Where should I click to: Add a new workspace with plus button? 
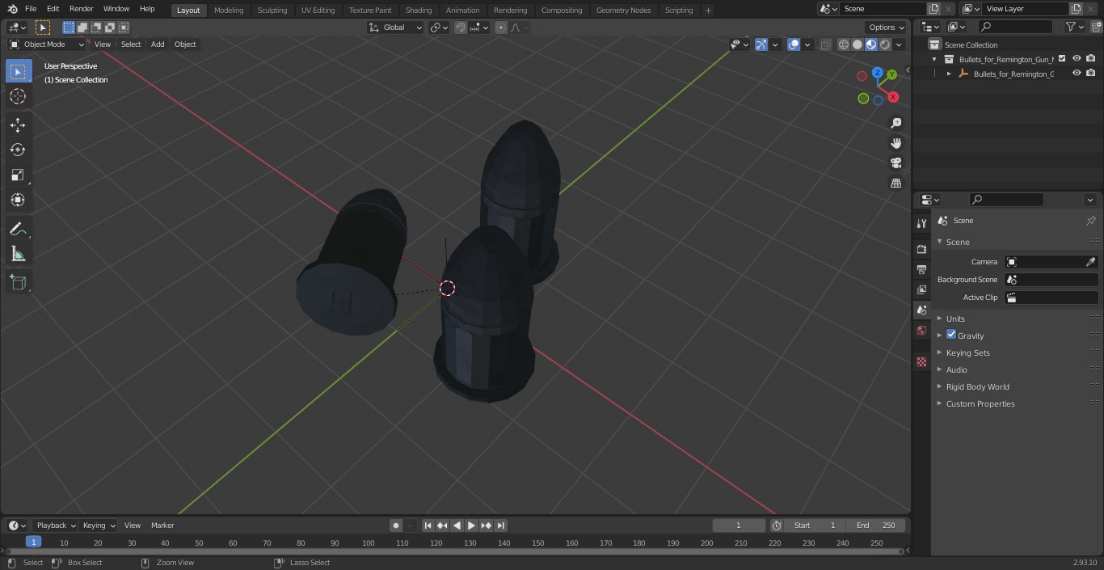pyautogui.click(x=708, y=11)
